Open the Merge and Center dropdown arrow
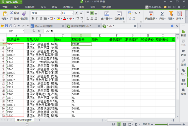188x126 pixels. click(112, 19)
